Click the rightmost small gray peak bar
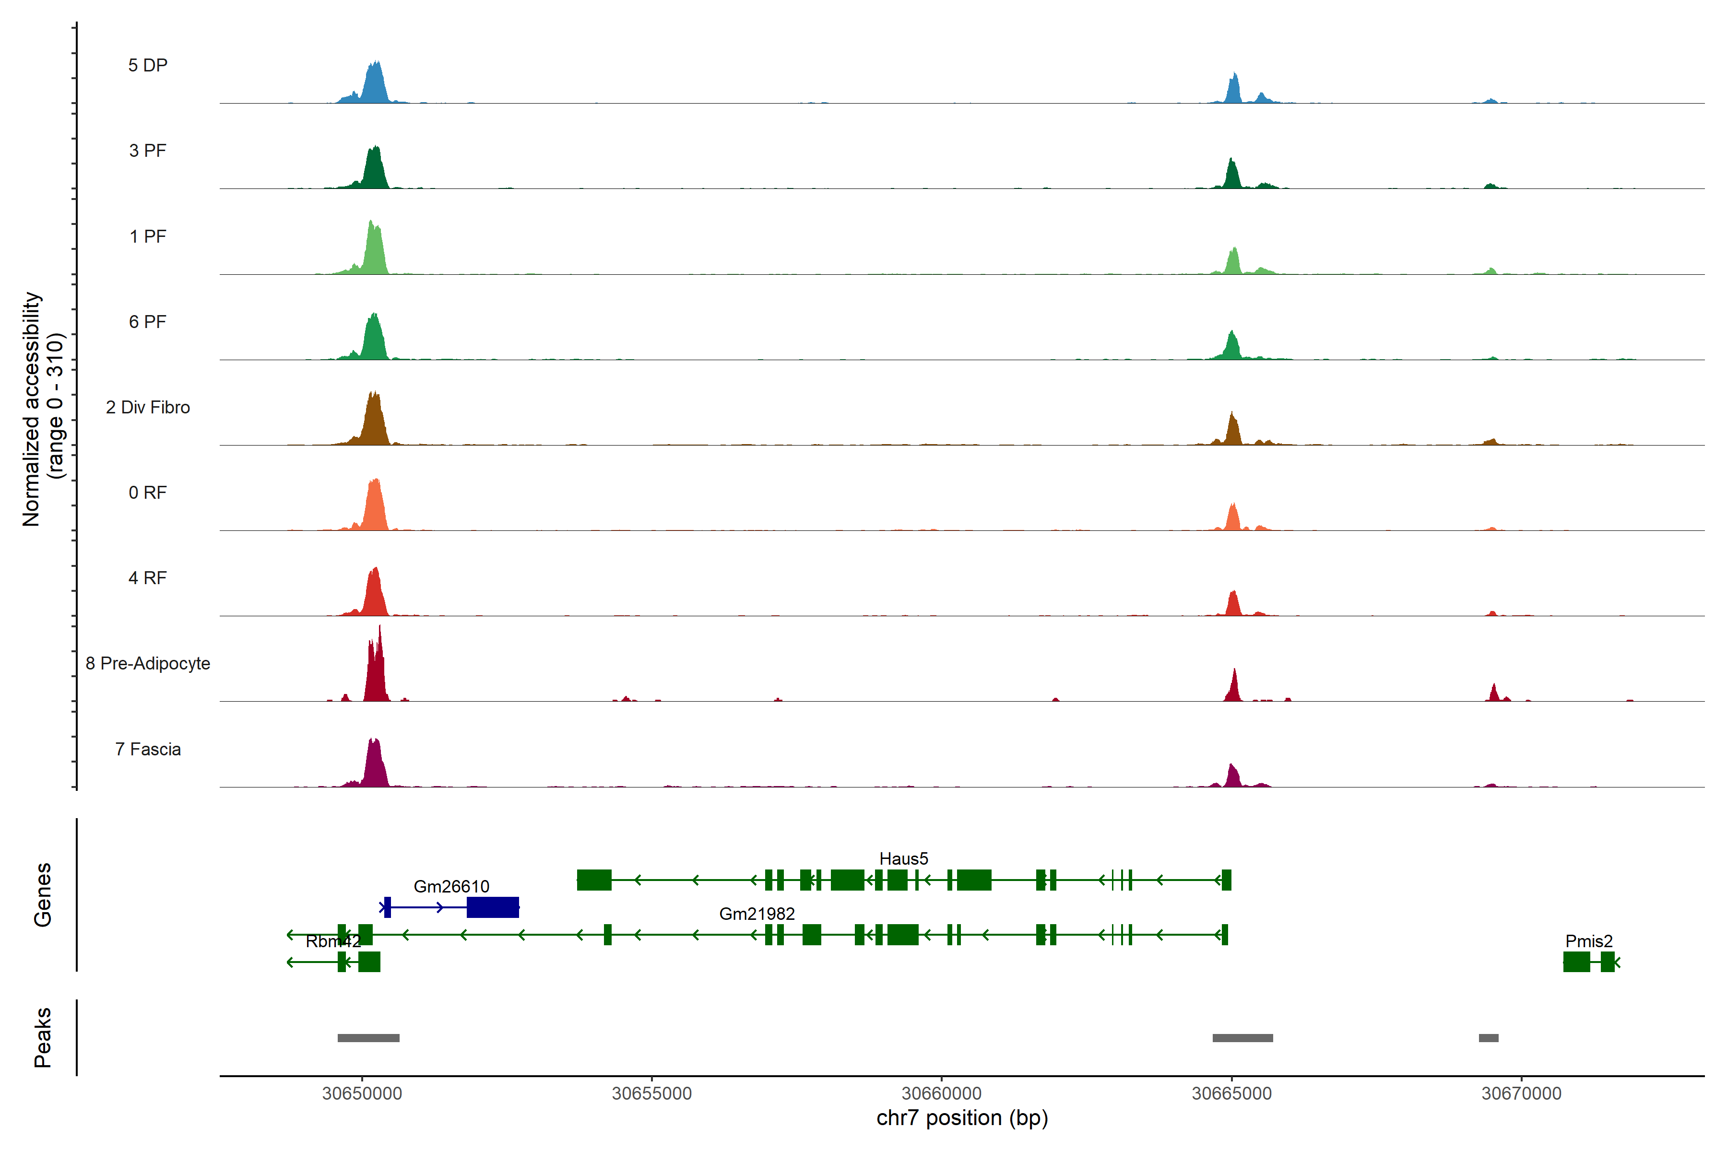 1489,1038
